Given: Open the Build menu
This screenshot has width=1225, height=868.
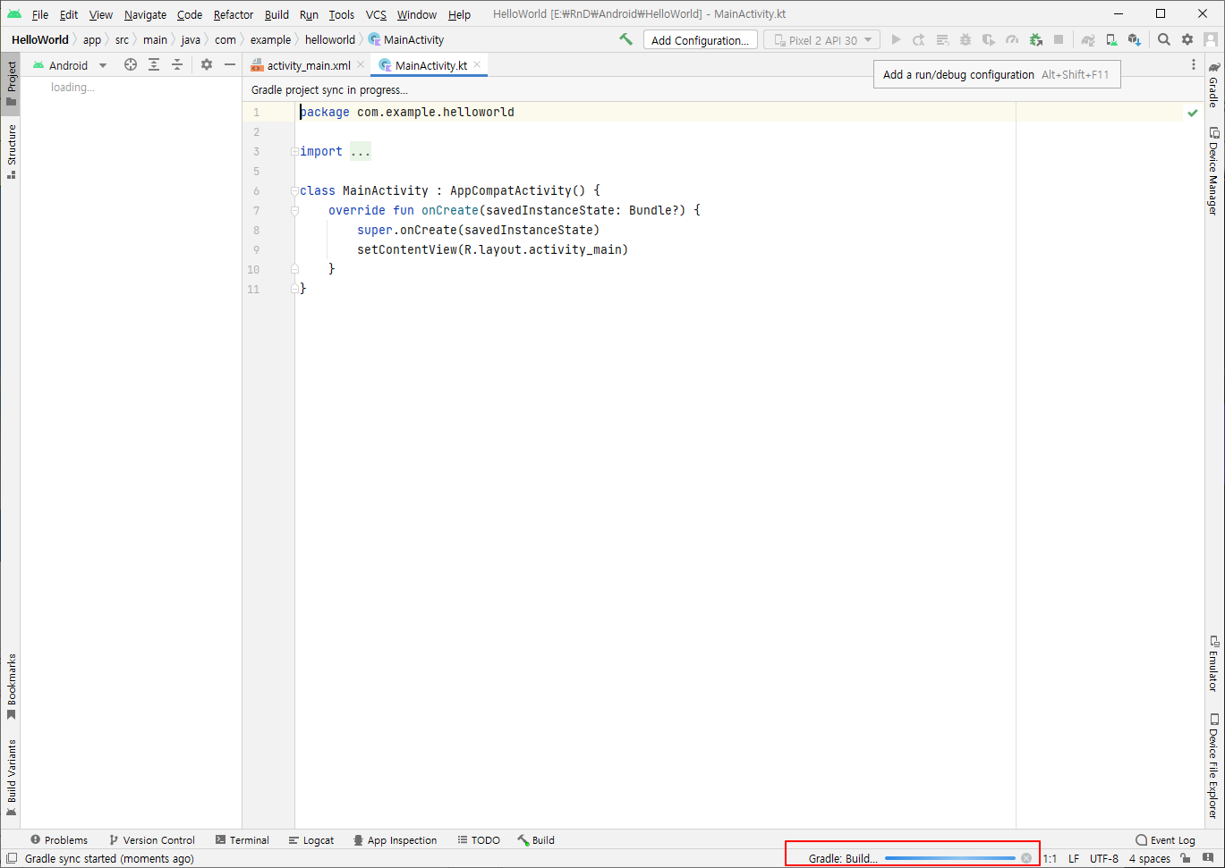Looking at the screenshot, I should click(276, 14).
